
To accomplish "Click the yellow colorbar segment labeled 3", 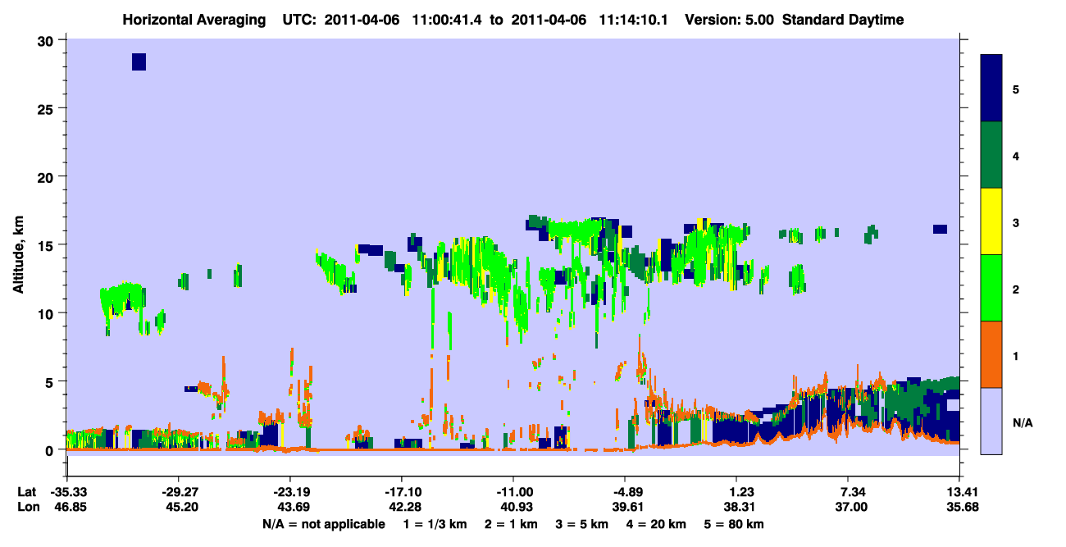I will point(991,221).
